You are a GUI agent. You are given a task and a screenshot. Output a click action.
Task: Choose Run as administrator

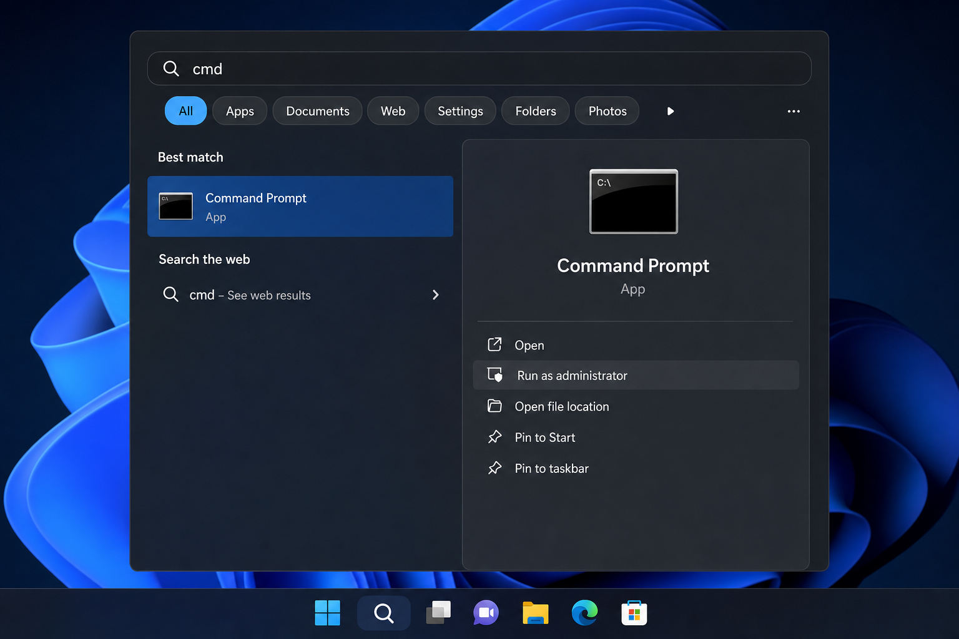pyautogui.click(x=636, y=376)
